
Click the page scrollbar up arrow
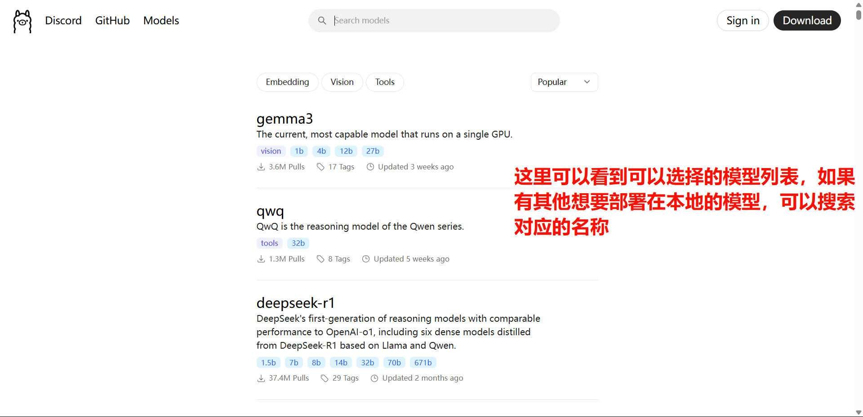pos(859,4)
